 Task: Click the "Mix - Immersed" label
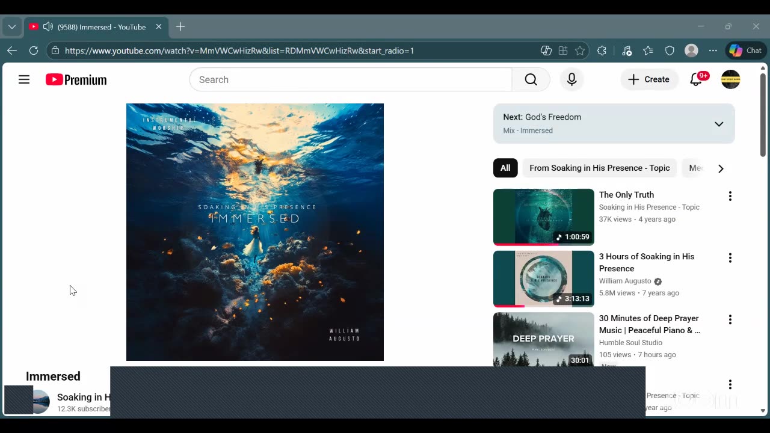click(528, 131)
